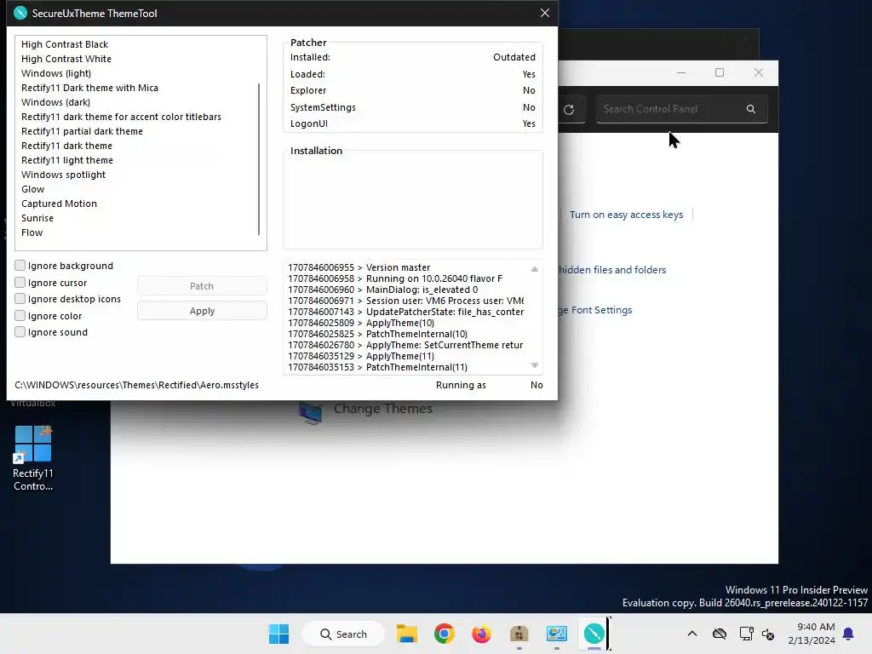Click SecureUxTheme ThemeTool taskbar icon

594,634
